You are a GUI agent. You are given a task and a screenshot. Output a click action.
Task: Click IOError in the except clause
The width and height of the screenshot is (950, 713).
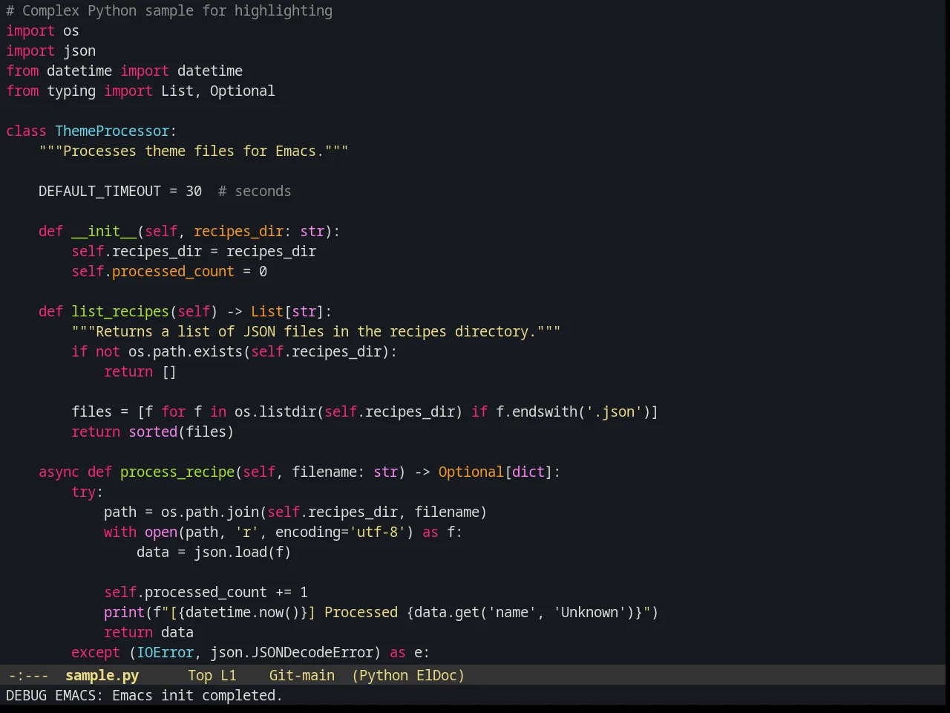click(165, 652)
